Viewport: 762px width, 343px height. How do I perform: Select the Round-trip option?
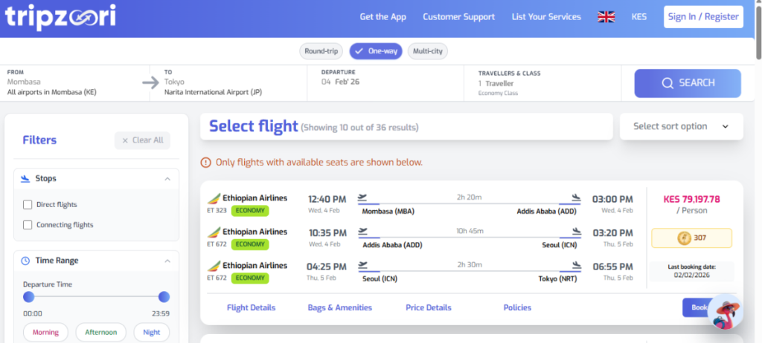coord(321,51)
